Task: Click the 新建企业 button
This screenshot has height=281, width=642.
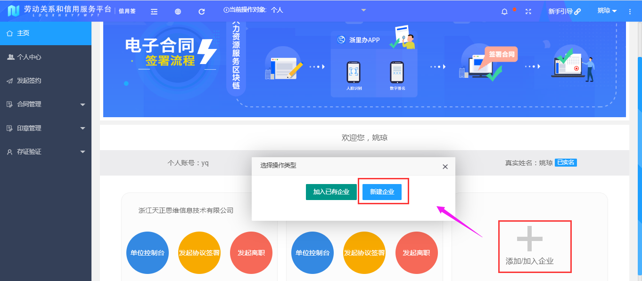Action: click(x=382, y=192)
